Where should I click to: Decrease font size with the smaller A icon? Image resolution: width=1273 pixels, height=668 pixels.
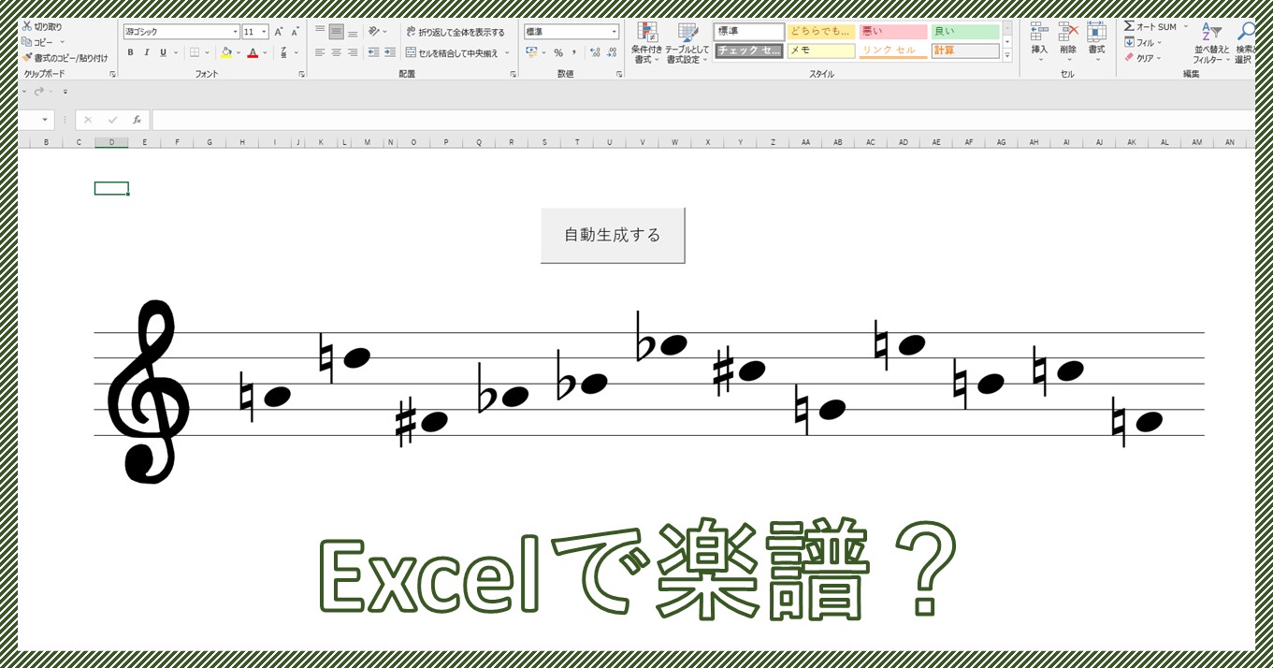click(x=295, y=32)
